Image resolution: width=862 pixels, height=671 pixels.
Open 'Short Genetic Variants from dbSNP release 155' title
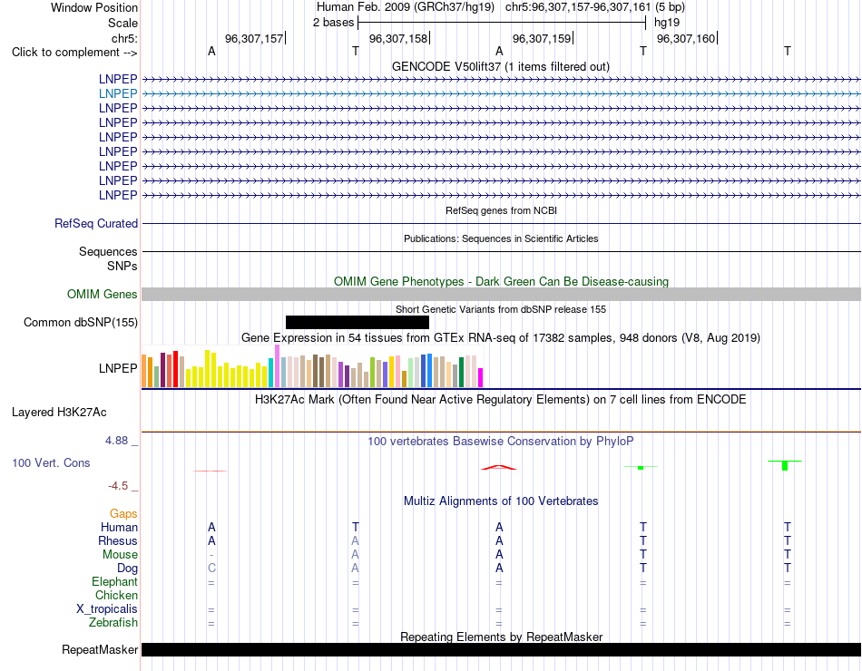point(501,309)
